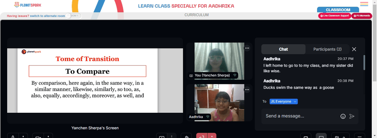Click the shared Tome of Transition slide
This screenshot has width=377, height=138.
coord(87,80)
